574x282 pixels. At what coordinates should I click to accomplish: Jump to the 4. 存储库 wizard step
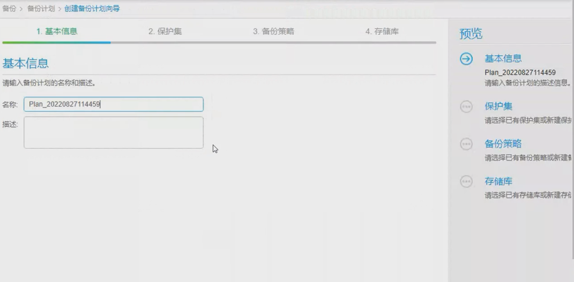[382, 31]
